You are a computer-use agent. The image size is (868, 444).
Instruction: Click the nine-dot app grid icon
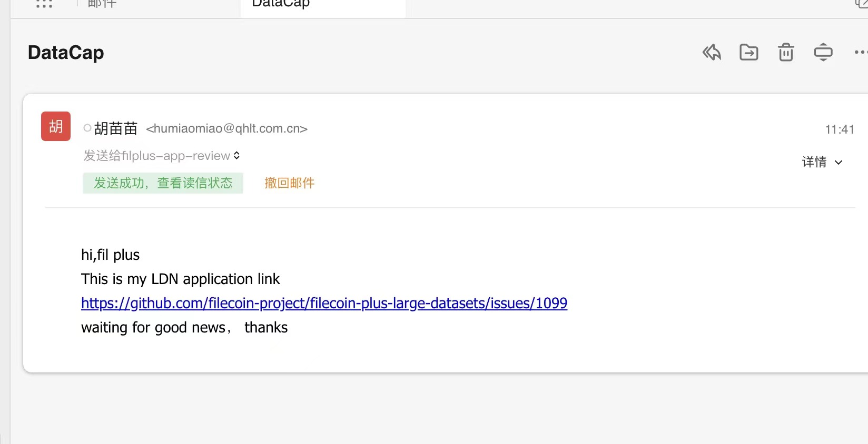click(44, 4)
